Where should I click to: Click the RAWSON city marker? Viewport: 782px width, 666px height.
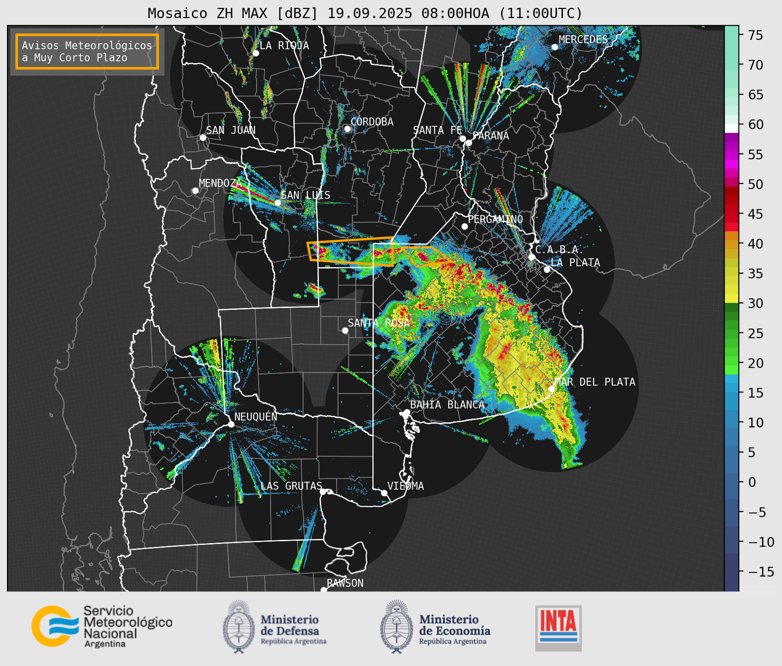tap(324, 590)
